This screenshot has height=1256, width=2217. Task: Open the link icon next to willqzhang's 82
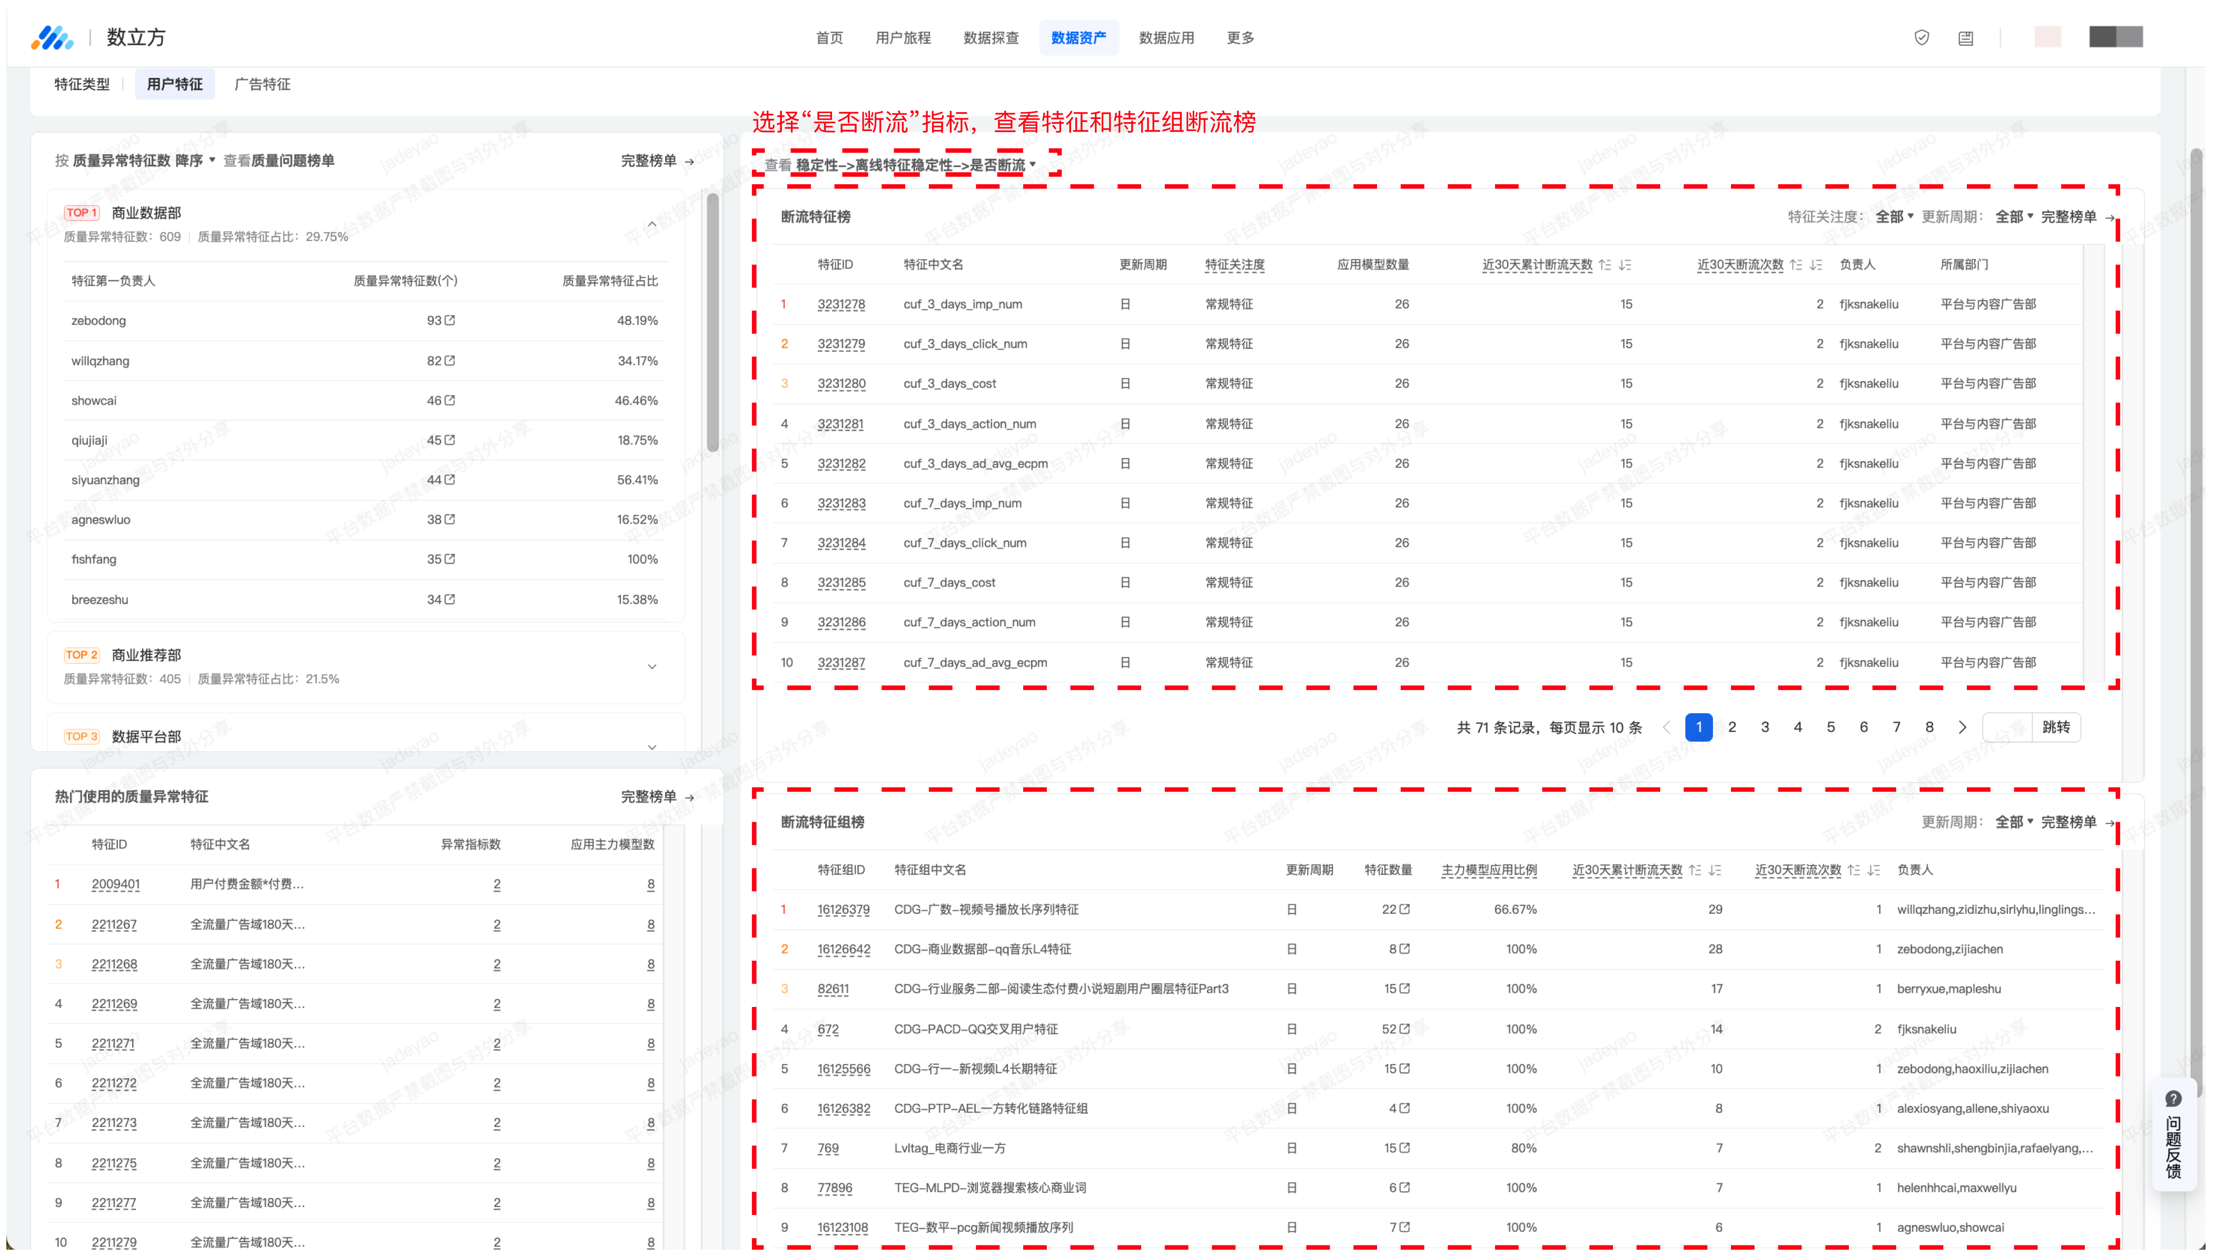450,361
